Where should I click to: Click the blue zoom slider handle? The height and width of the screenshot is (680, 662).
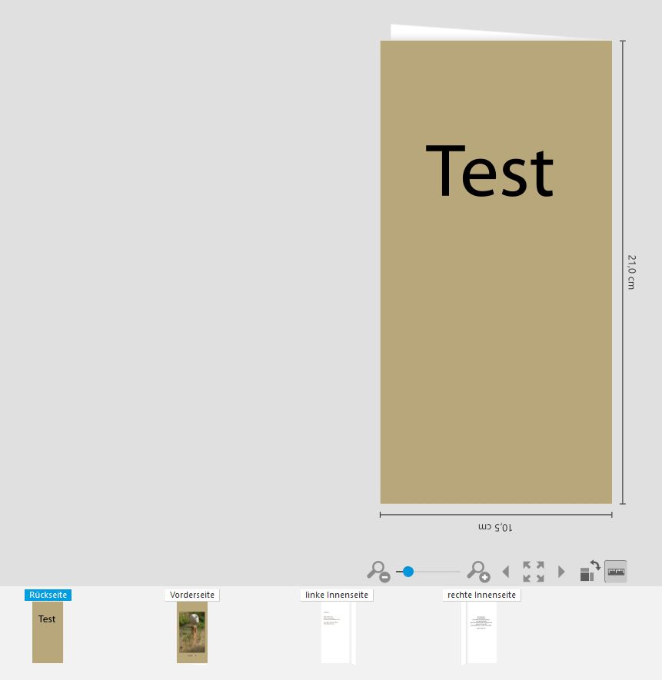(408, 572)
